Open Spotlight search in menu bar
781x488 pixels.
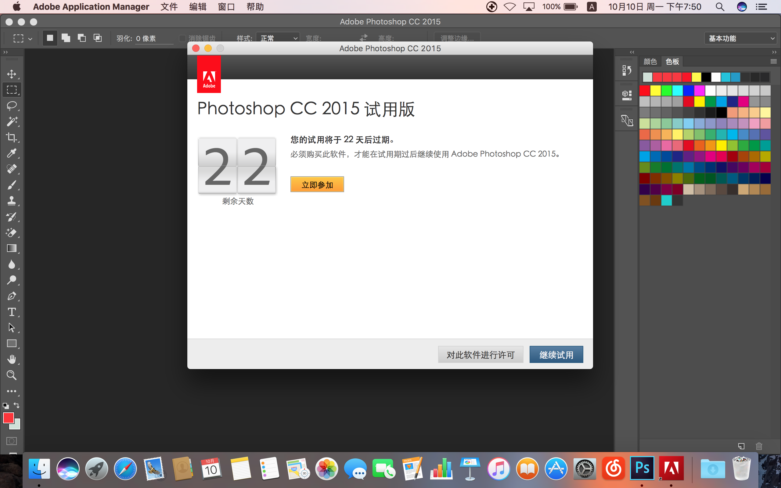pyautogui.click(x=720, y=7)
